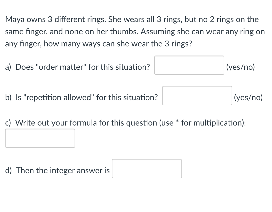Click the 'Then the integer answer is' label
This screenshot has width=272, height=212.
tap(63, 170)
